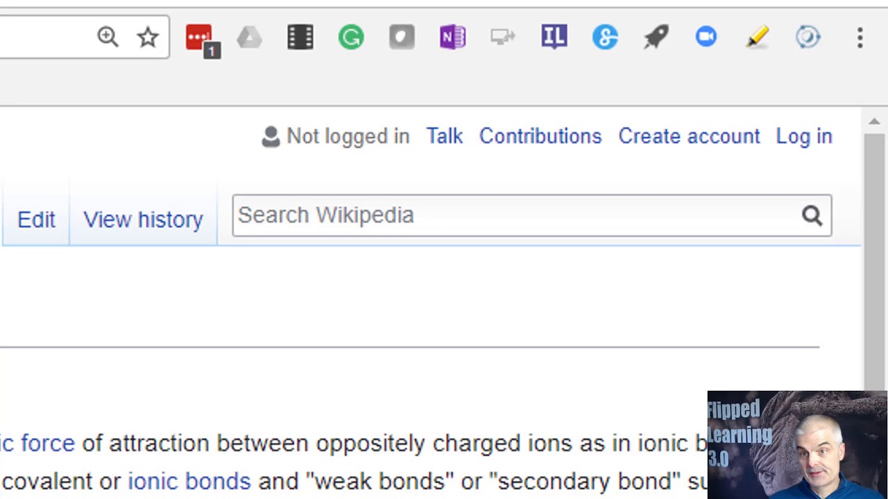The image size is (888, 499).
Task: Click the scrollbar up arrow
Action: (x=874, y=122)
